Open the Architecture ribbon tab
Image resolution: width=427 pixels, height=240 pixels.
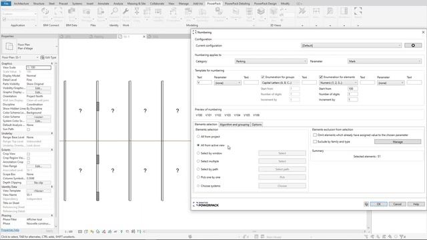tap(21, 3)
